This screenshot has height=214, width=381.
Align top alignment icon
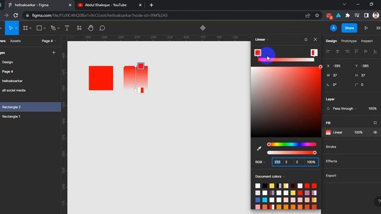click(356, 51)
